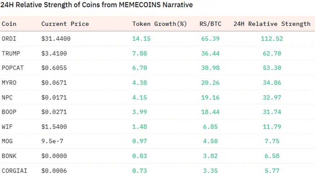Click the BONK coin name

click(x=9, y=156)
